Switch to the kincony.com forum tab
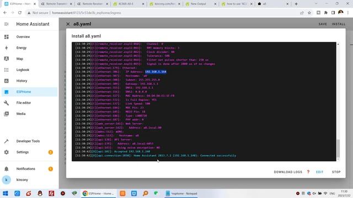 pyautogui.click(x=164, y=4)
